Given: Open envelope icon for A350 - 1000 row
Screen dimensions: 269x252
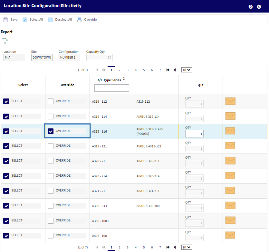Looking at the screenshot, I should pos(230,220).
